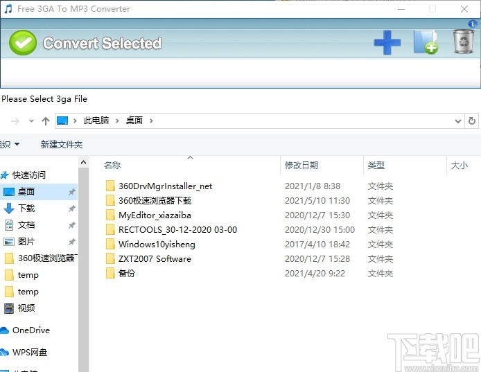Screen dimensions: 481x372
Task: Click the OneDrive cloud icon
Action: (x=5, y=330)
